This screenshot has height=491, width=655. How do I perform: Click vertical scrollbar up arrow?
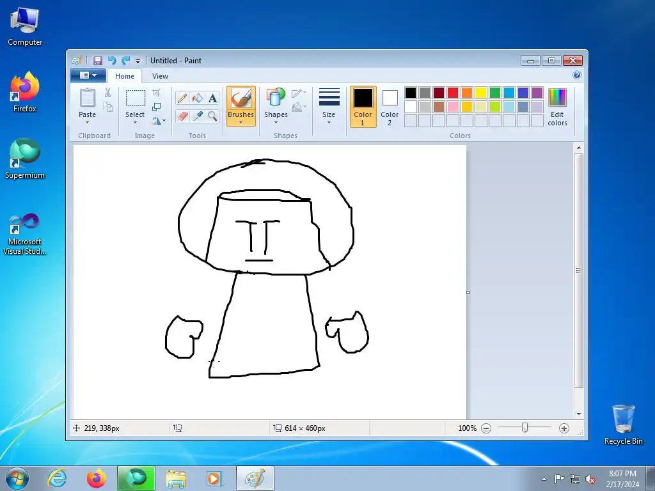click(579, 148)
